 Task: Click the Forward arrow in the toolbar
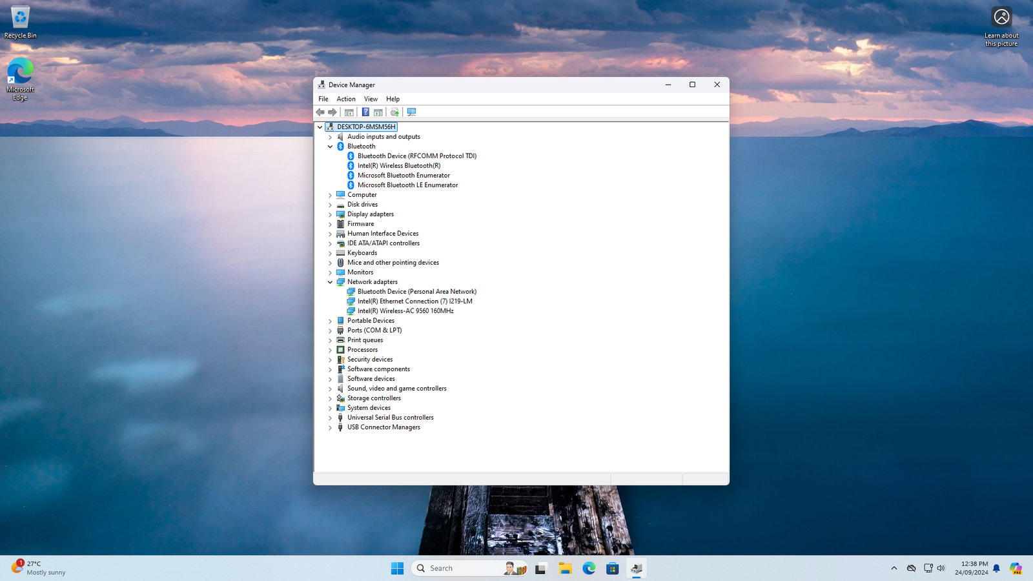[x=332, y=112]
